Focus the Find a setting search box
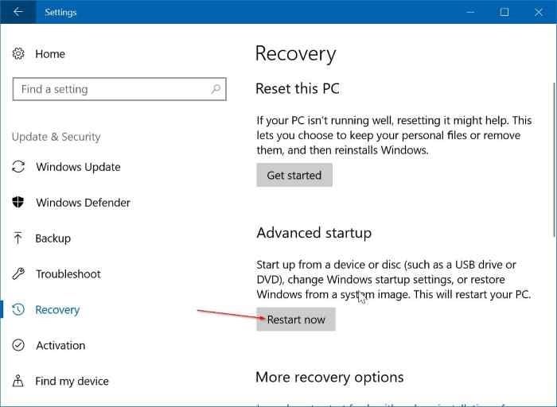 tap(119, 89)
